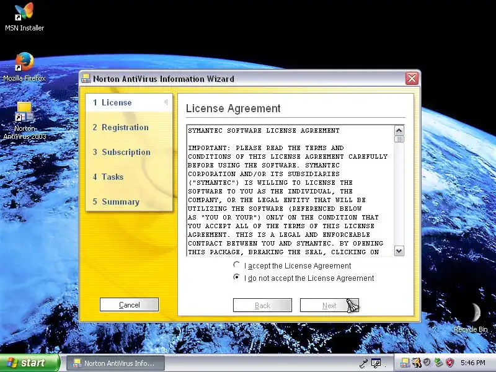Open the Recycle Bin on the desktop
The width and height of the screenshot is (496, 372).
471,317
